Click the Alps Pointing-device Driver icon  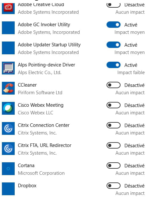(x=8, y=68)
